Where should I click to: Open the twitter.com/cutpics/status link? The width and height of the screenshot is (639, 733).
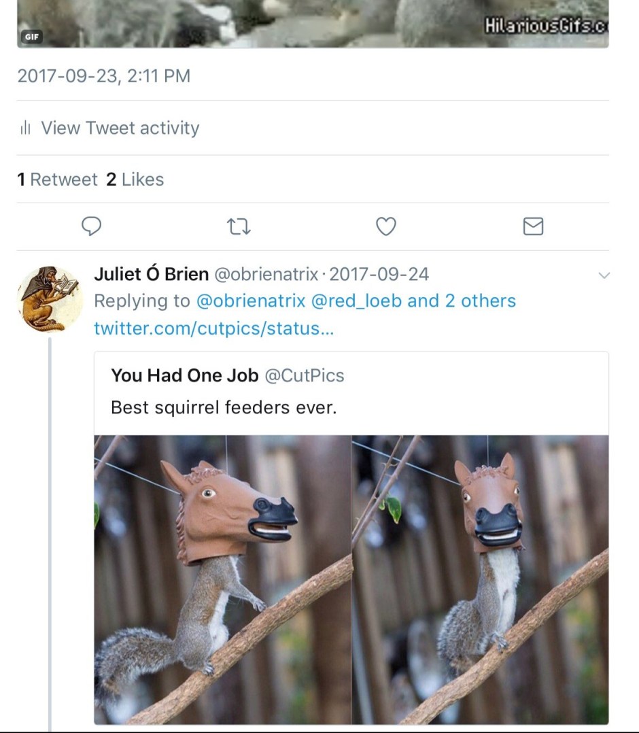pos(215,328)
